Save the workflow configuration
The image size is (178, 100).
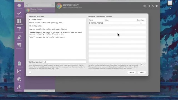(x=142, y=72)
